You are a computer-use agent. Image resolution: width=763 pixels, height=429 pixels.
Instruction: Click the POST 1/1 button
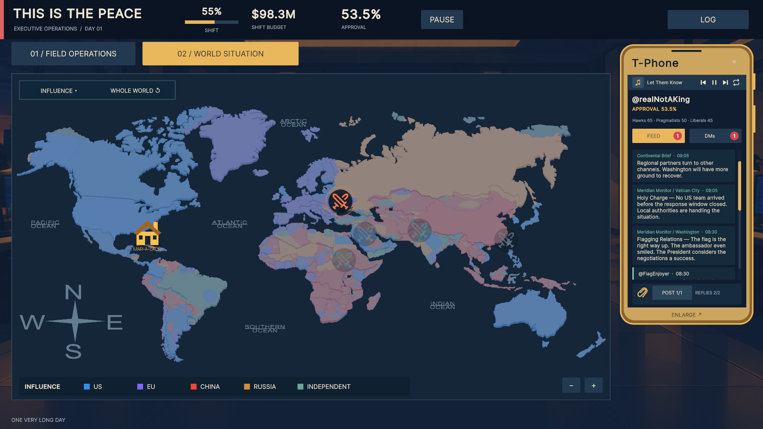tap(672, 293)
